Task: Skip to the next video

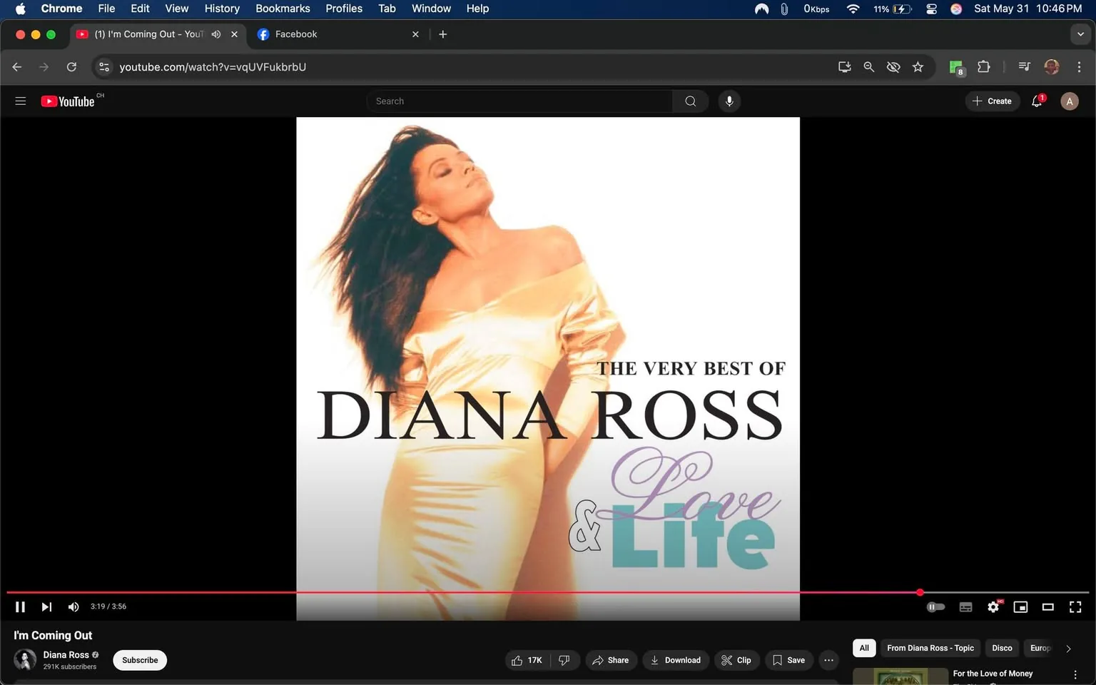Action: coord(46,607)
